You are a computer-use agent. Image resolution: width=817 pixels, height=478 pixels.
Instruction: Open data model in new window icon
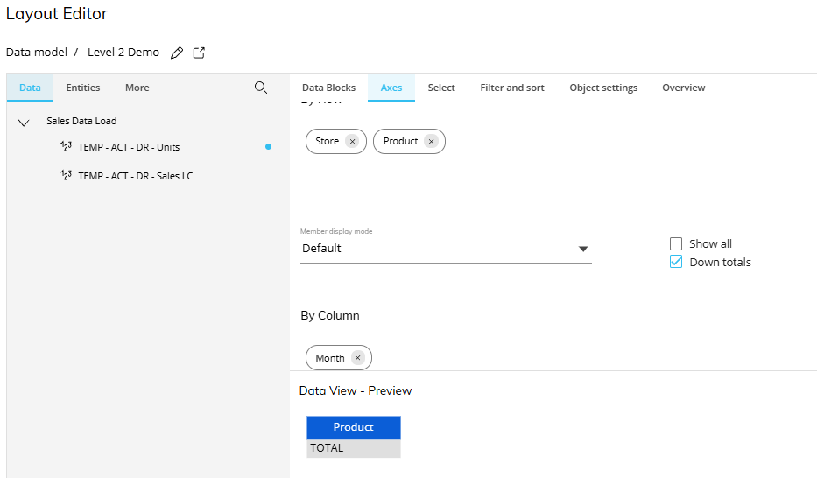click(x=199, y=53)
